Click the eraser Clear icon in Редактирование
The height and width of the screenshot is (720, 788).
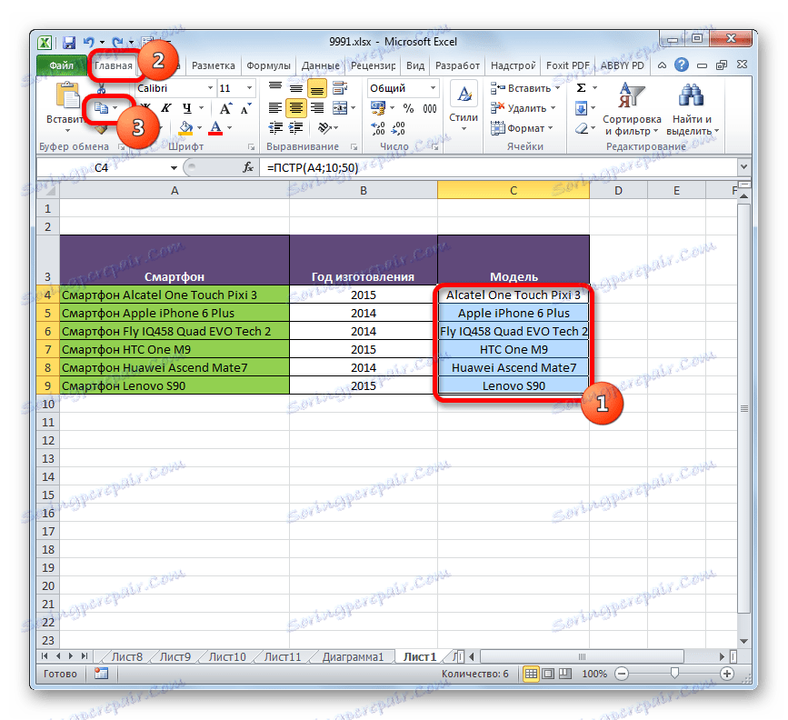pos(581,126)
